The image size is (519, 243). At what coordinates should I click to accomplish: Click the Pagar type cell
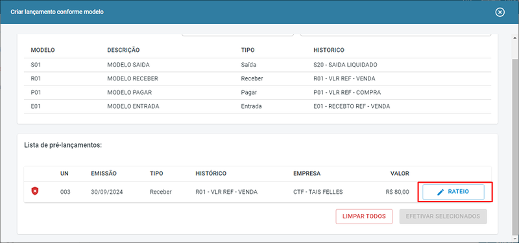pos(249,93)
